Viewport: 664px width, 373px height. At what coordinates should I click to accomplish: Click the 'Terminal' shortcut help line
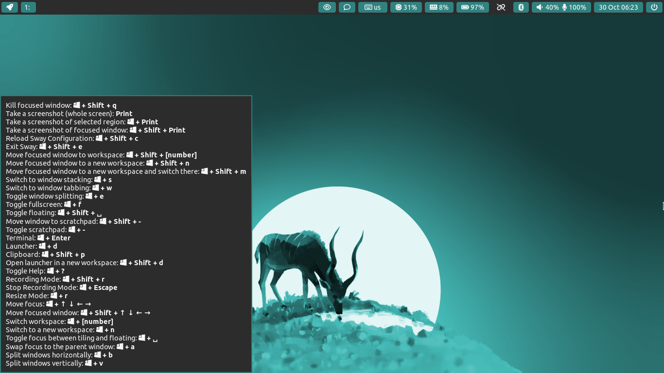click(x=38, y=238)
